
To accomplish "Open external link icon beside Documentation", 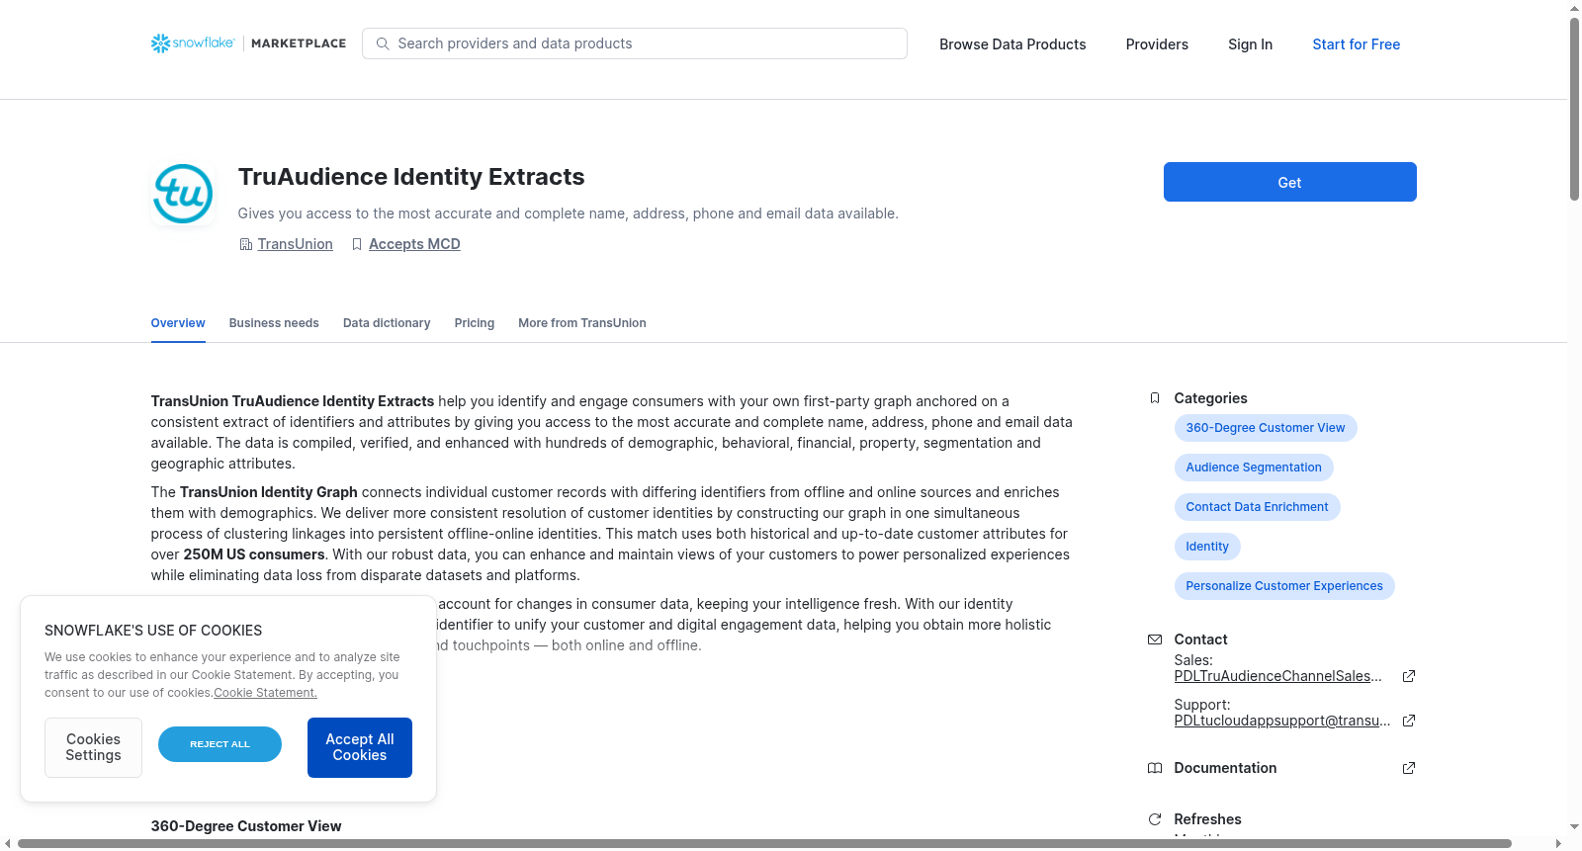I will click(1409, 768).
